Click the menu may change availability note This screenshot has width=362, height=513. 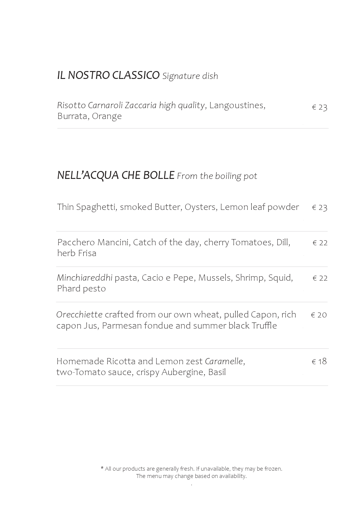coord(191,476)
